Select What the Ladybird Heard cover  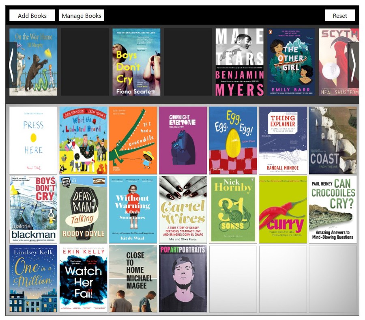pos(83,141)
